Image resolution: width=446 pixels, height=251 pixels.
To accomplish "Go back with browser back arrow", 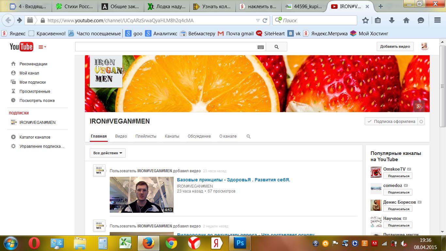I will [8, 20].
